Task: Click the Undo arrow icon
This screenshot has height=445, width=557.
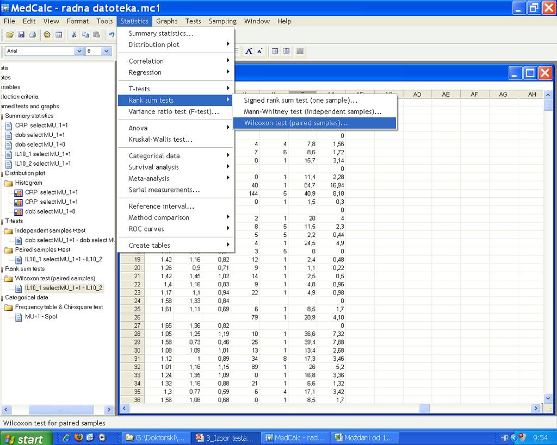Action: (112, 34)
